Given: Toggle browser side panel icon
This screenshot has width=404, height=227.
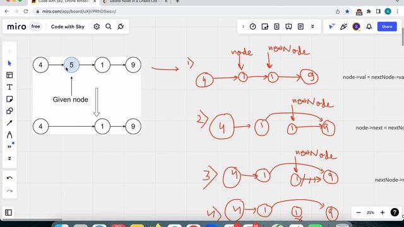Looking at the screenshot, I should [378, 11].
